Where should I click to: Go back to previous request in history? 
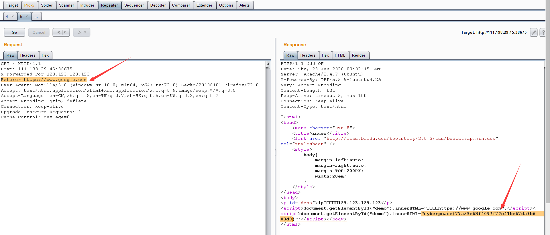[x=59, y=32]
